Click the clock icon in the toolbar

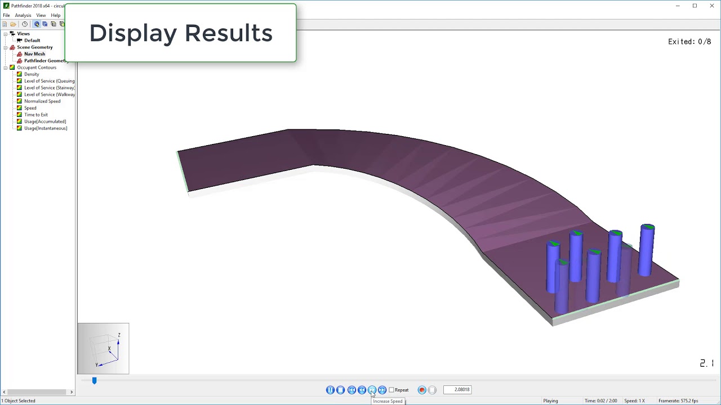(x=25, y=24)
